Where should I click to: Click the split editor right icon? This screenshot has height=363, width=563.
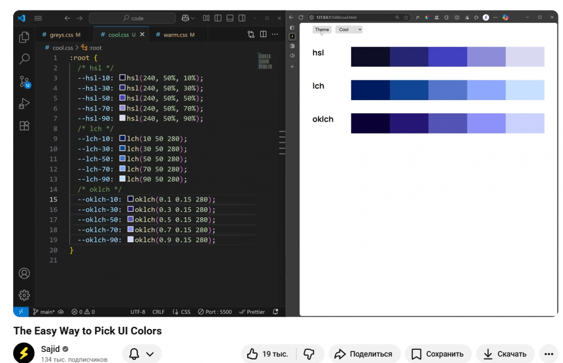coord(263,34)
